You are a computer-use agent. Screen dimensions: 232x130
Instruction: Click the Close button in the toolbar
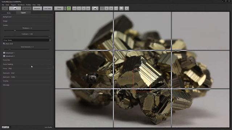(59, 8)
